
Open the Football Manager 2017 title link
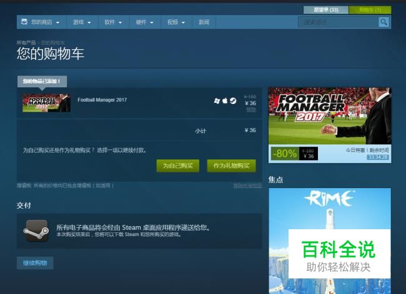(102, 100)
